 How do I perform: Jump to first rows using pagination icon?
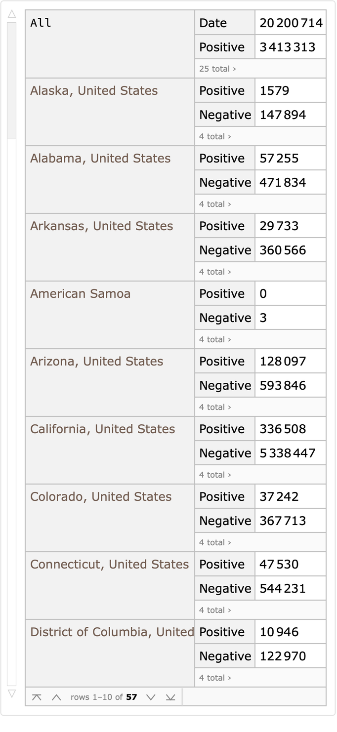[37, 697]
